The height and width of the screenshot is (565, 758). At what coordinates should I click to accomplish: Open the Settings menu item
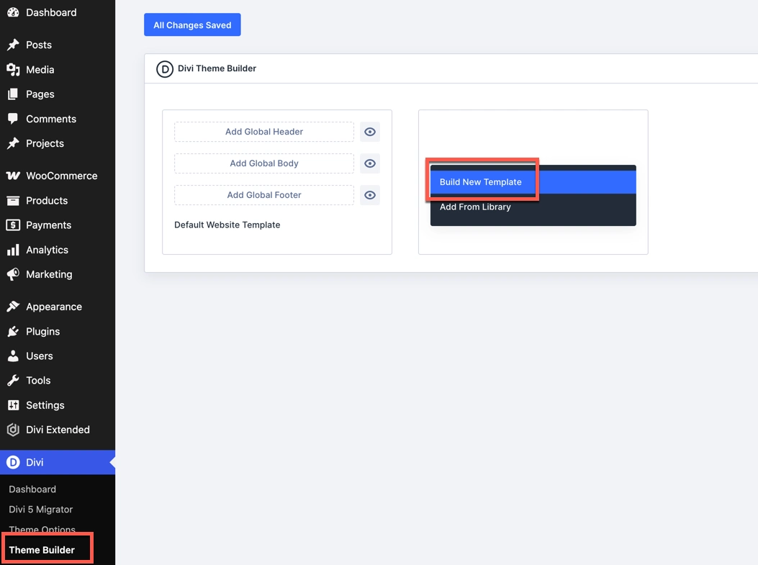58,405
